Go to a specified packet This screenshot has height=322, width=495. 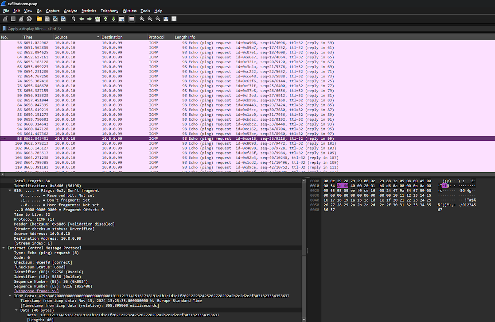pos(97,19)
